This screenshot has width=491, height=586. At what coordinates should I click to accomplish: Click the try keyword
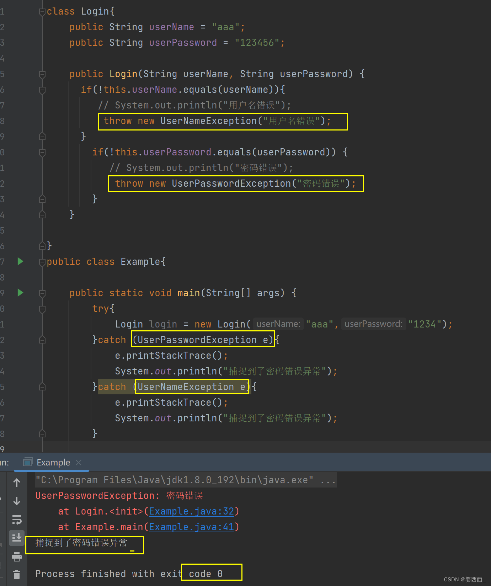coord(101,309)
